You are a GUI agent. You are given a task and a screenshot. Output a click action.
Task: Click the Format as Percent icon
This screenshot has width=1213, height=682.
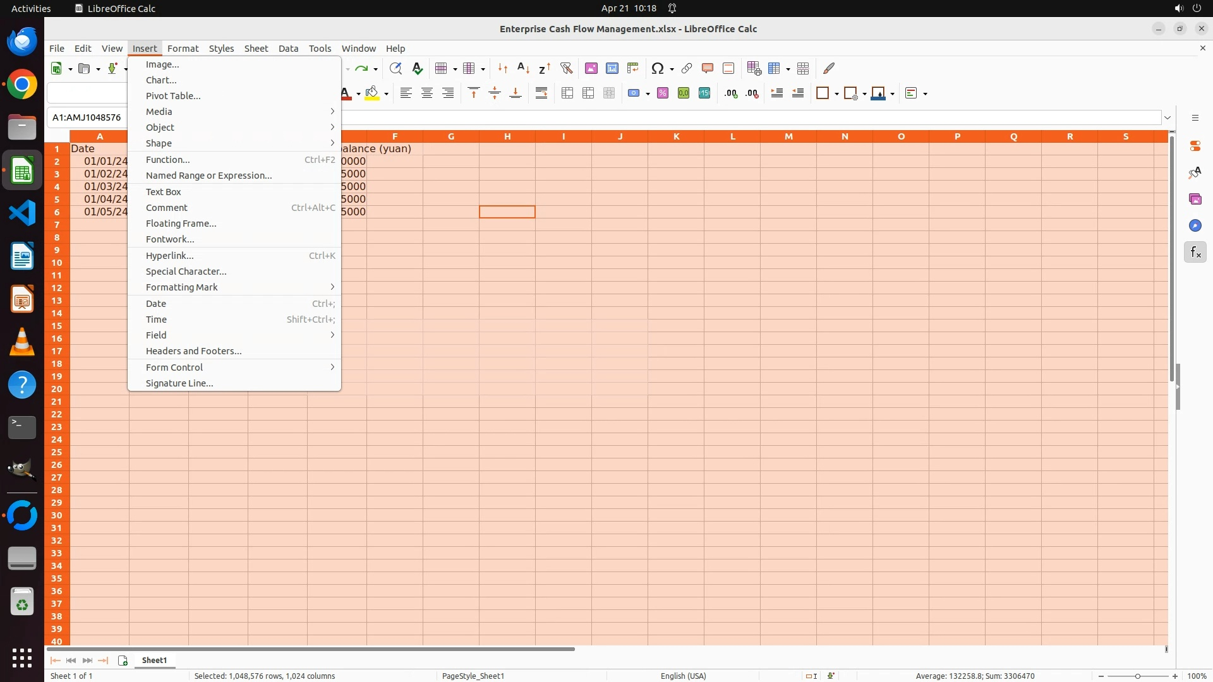point(663,93)
